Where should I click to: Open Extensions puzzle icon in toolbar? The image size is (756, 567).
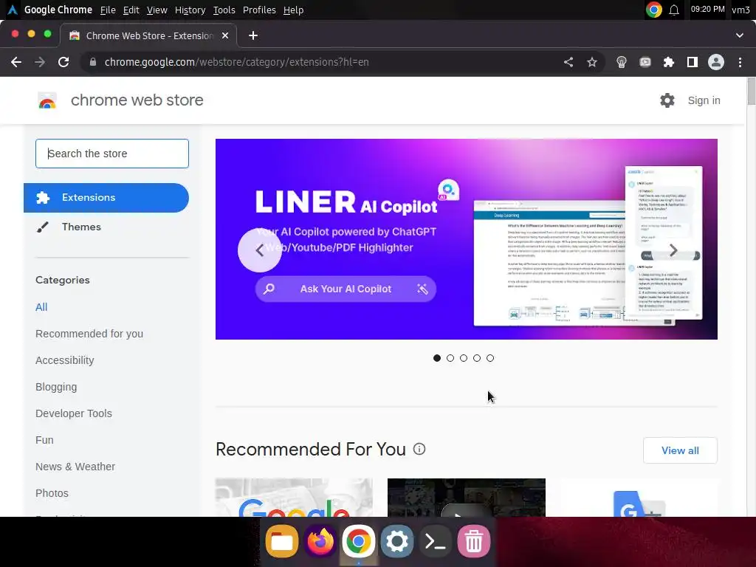click(x=669, y=62)
